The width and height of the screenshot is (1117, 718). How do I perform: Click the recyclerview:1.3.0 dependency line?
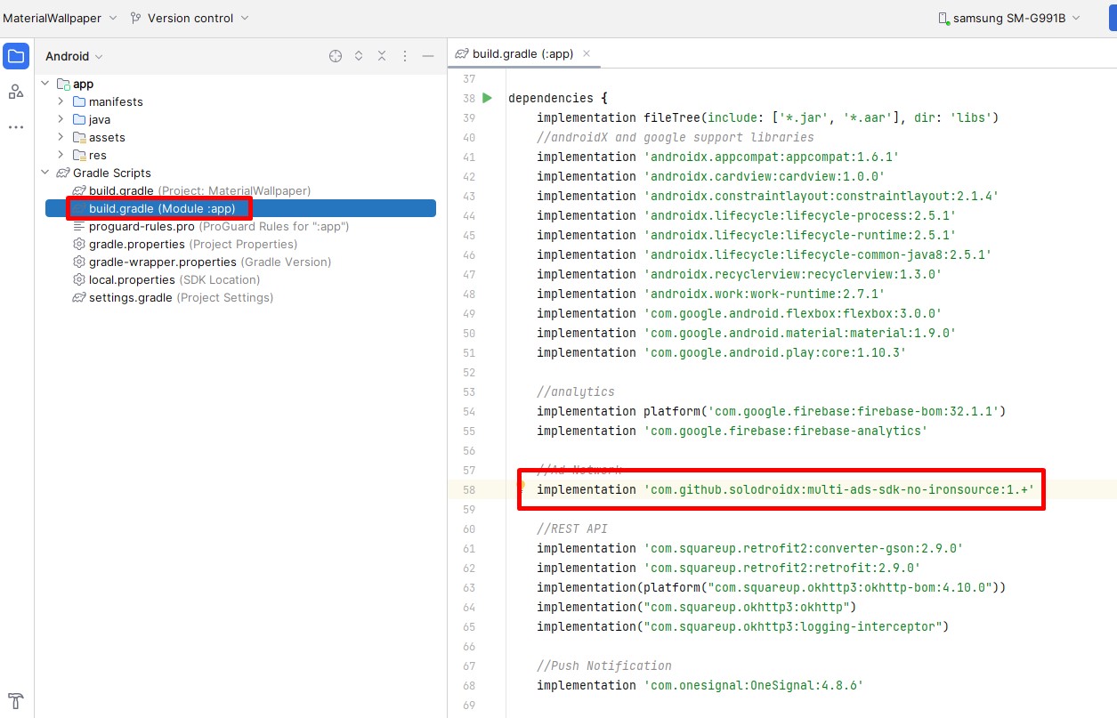pos(739,274)
